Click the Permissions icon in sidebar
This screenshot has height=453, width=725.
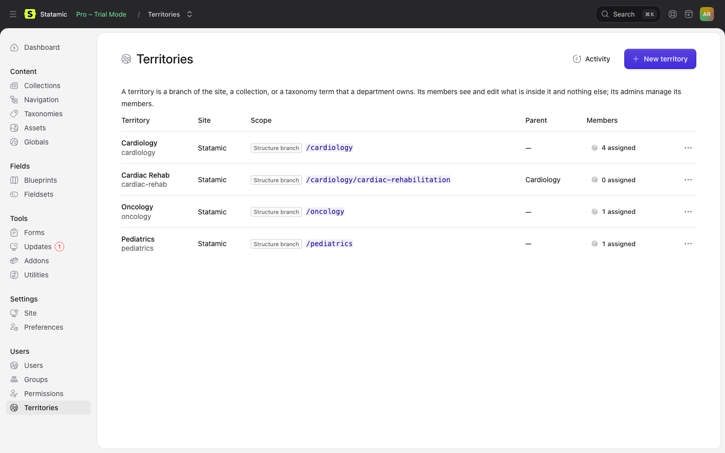pyautogui.click(x=14, y=394)
